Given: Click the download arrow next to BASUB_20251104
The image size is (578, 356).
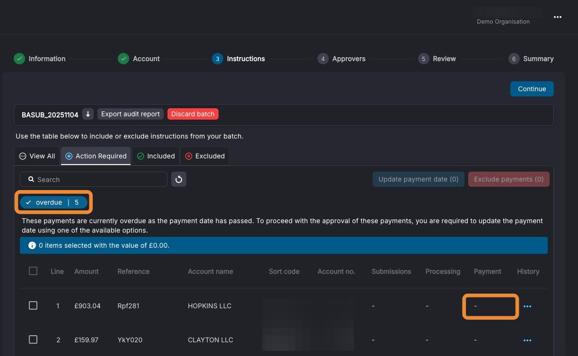Looking at the screenshot, I should point(88,114).
